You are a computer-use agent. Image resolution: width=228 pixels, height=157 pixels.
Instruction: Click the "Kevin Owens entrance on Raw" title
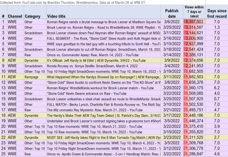104,93
